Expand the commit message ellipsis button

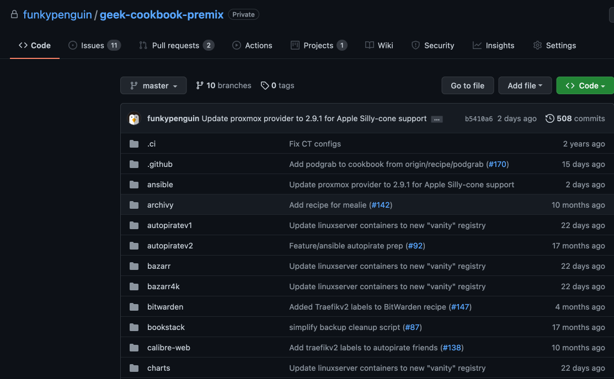coord(437,119)
